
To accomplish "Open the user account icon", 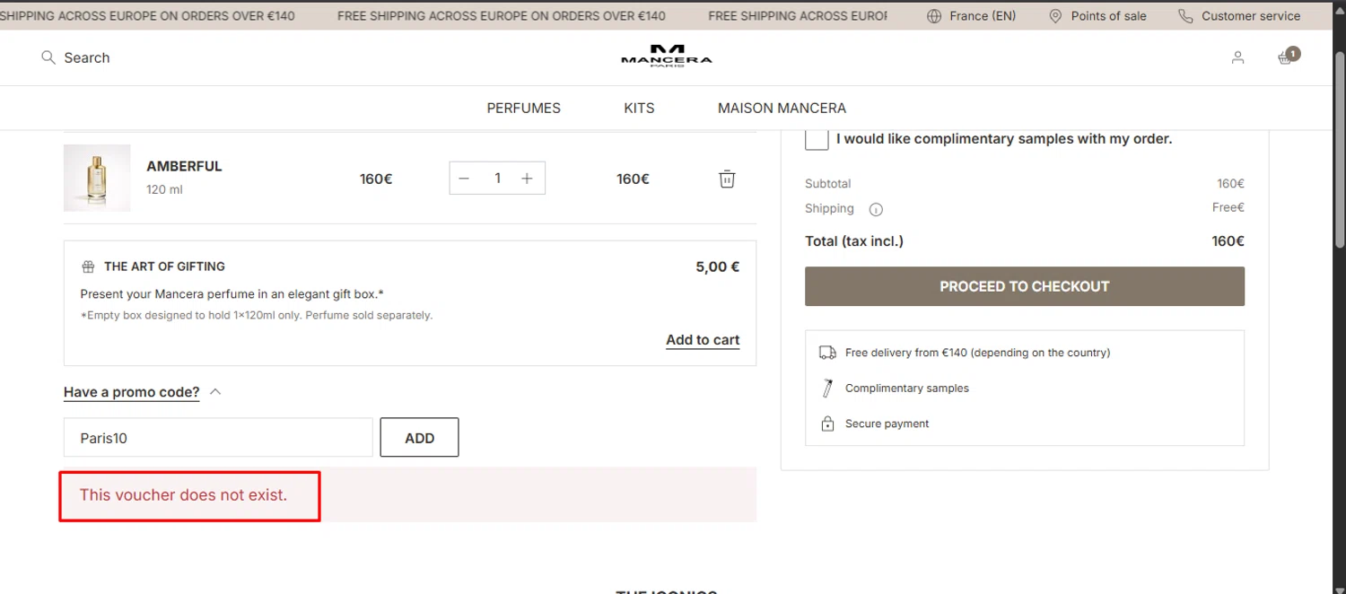I will pos(1237,57).
